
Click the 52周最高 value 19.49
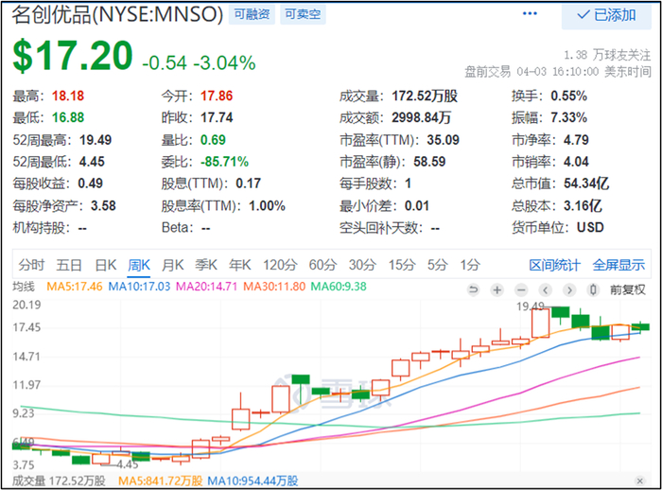(96, 140)
